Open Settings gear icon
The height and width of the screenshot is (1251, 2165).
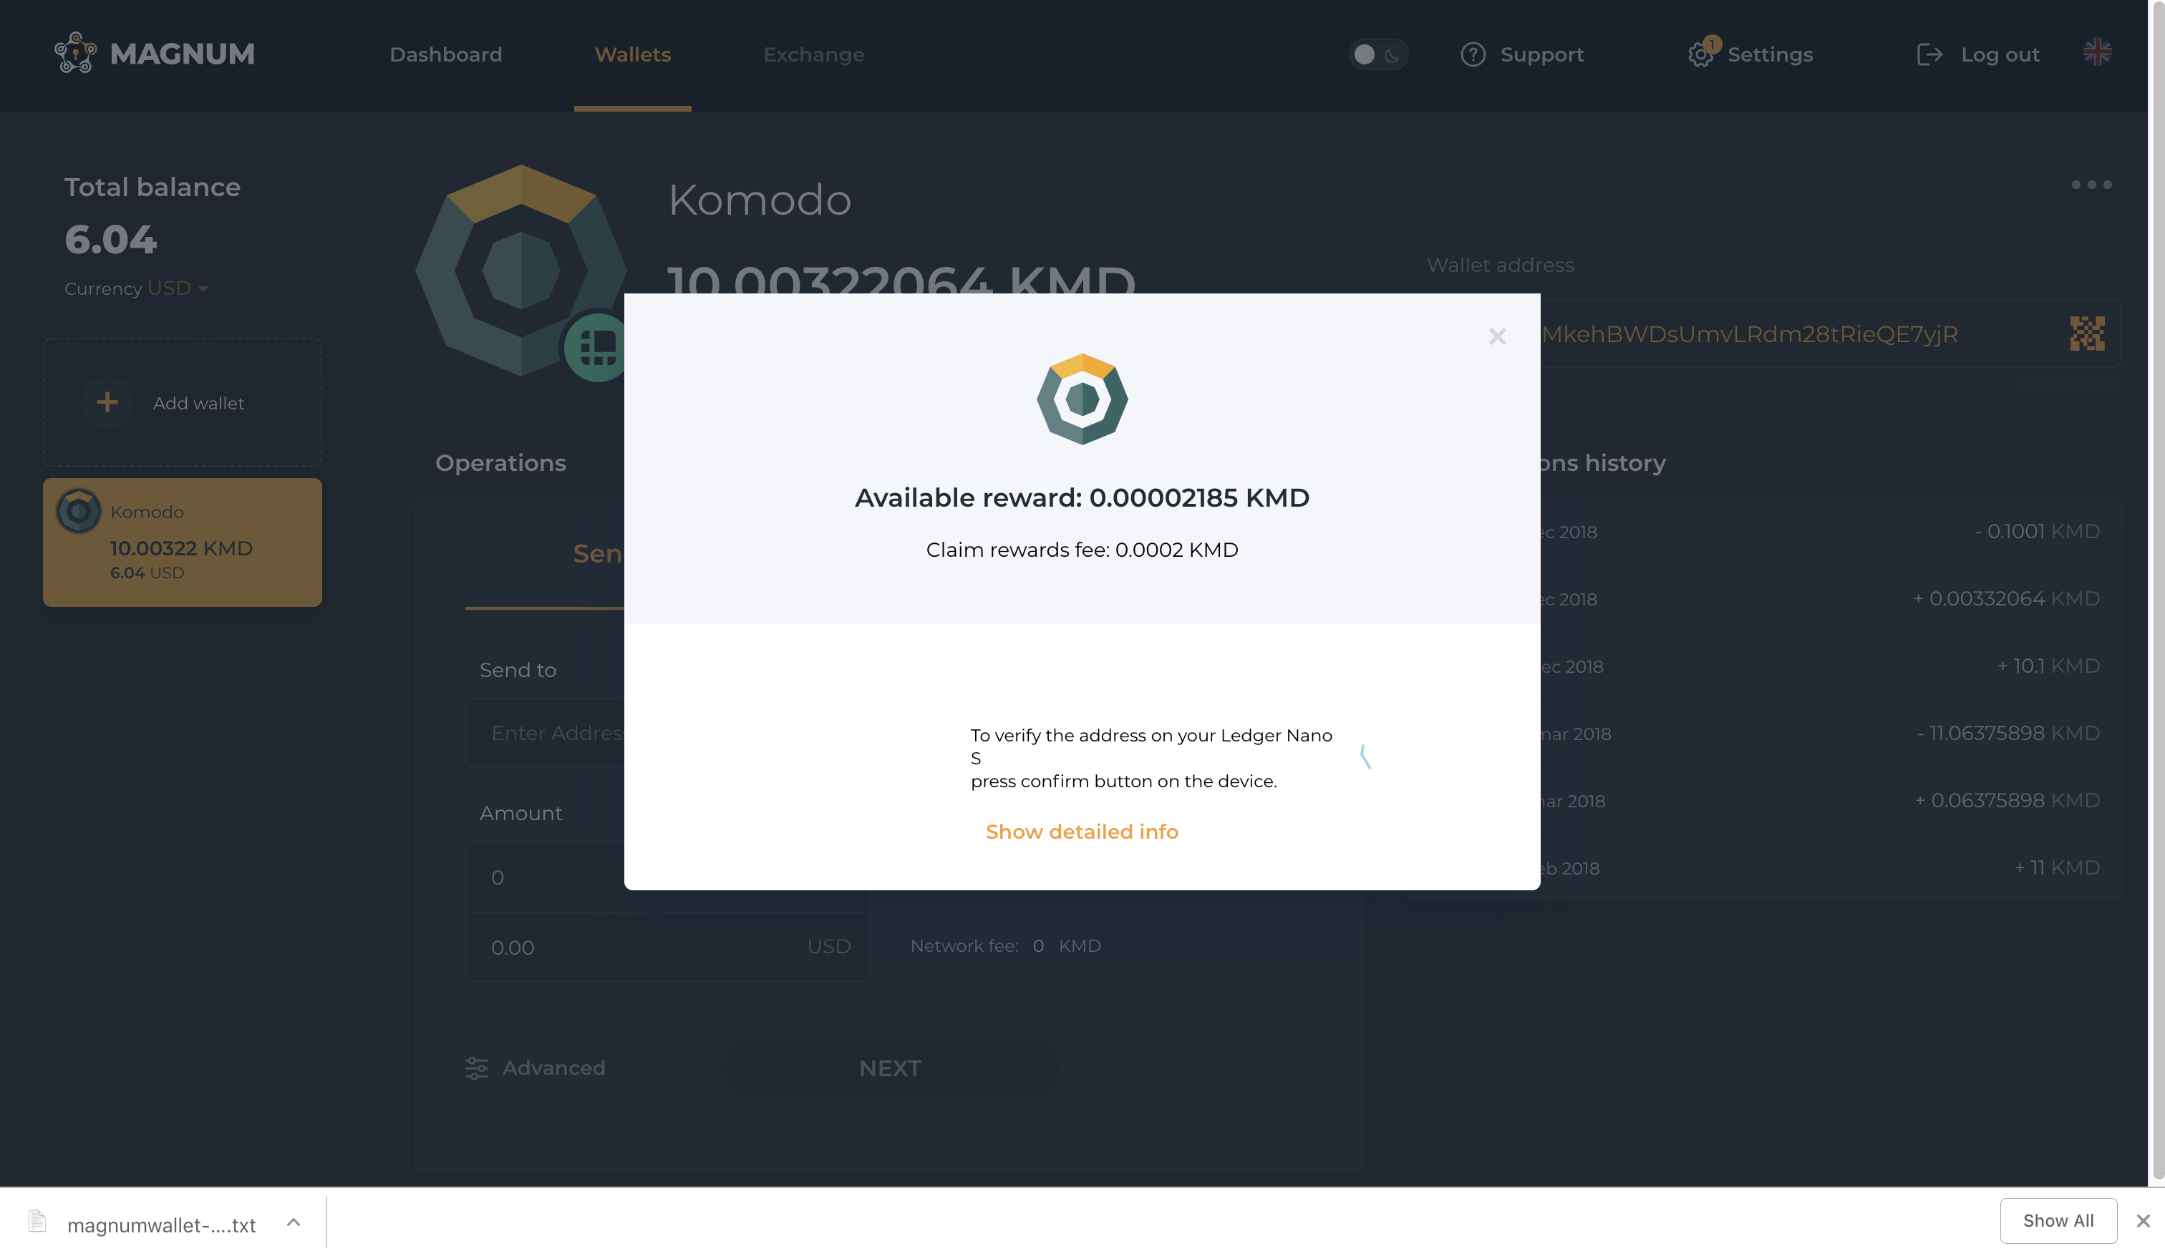(1700, 55)
